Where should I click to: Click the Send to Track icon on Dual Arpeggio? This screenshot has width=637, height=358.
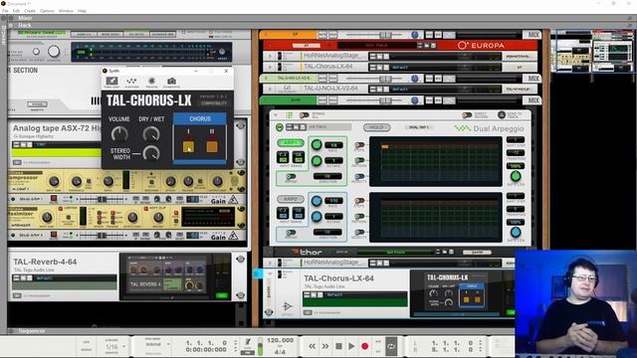click(x=502, y=115)
